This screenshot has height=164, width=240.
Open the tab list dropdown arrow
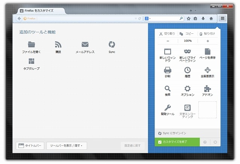click(195, 11)
